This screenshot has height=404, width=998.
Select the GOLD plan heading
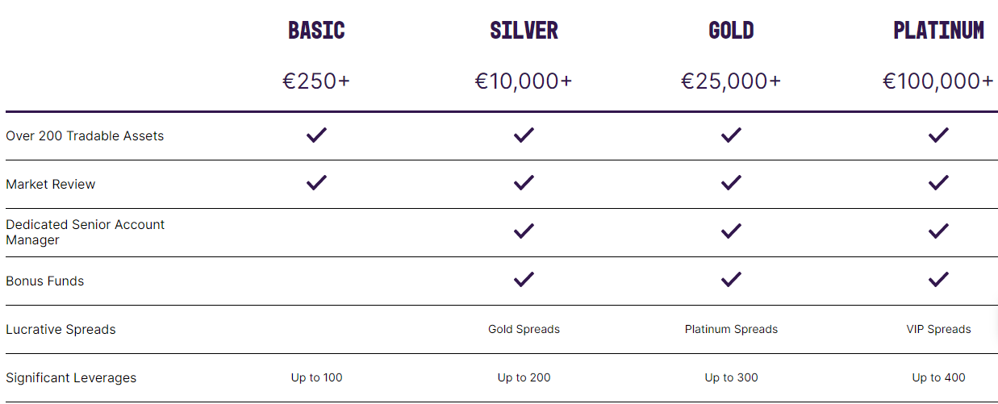coord(731,31)
